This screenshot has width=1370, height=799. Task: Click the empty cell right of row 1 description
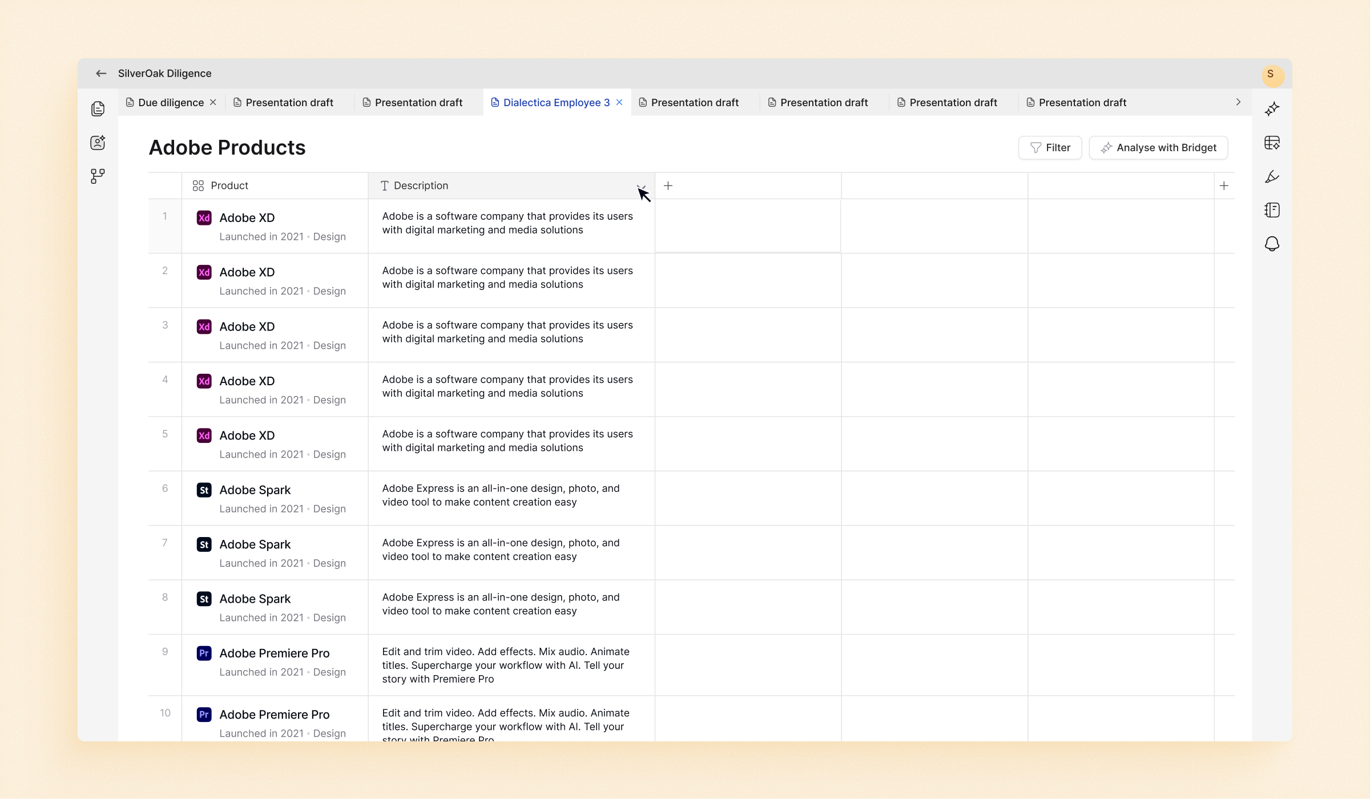748,226
